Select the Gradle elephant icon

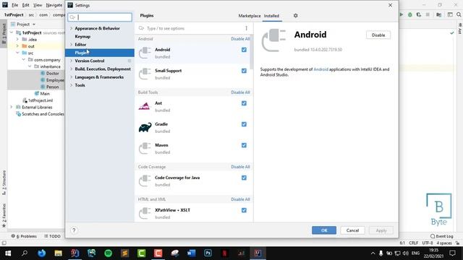click(145, 127)
